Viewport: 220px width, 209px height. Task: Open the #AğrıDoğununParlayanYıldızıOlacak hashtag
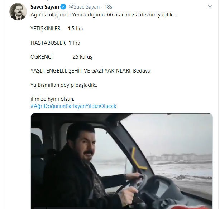click(x=73, y=106)
